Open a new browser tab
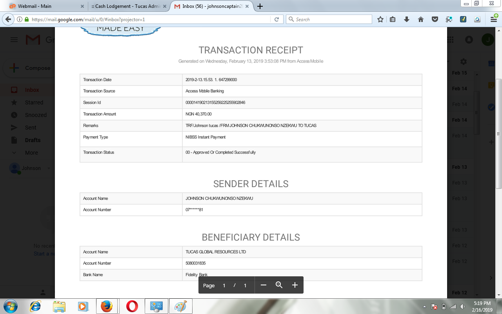The width and height of the screenshot is (502, 314). (x=260, y=6)
